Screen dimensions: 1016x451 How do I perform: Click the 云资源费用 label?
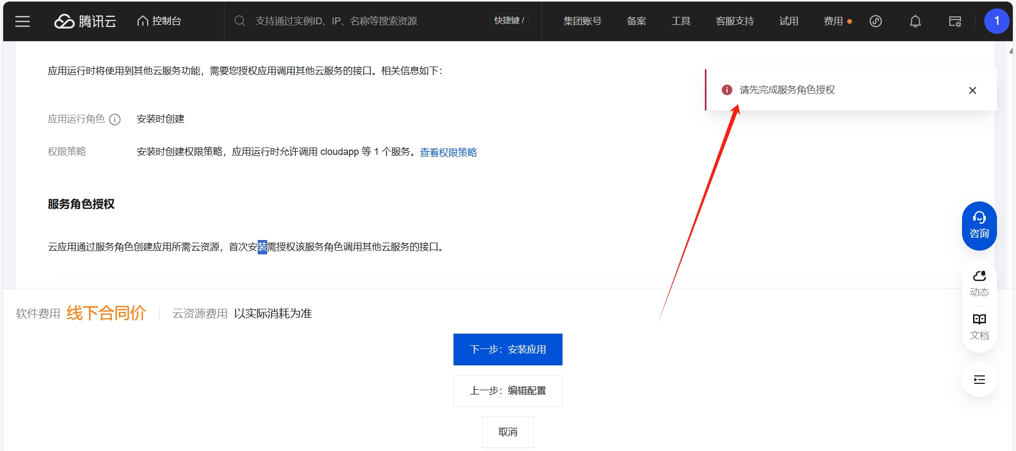pyautogui.click(x=200, y=314)
